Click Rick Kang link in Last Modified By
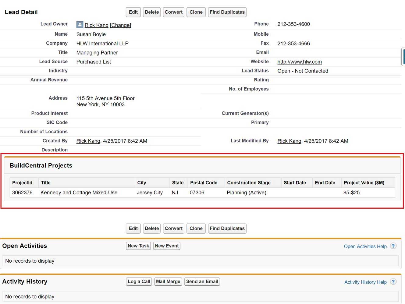405x304 pixels. (289, 141)
